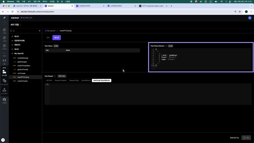The height and width of the screenshot is (143, 254).
Task: Click the help question mark icon
Action: (3, 140)
